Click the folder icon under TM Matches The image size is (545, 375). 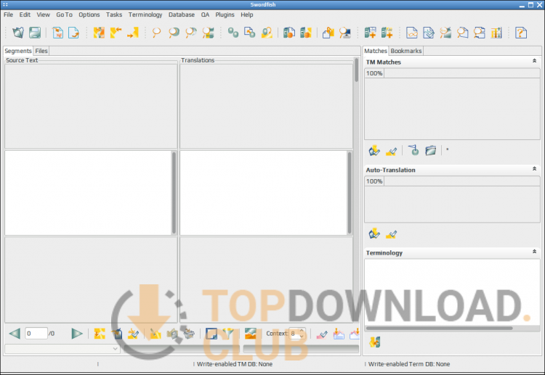click(430, 151)
